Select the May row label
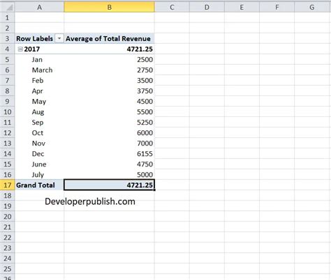 tap(39, 102)
